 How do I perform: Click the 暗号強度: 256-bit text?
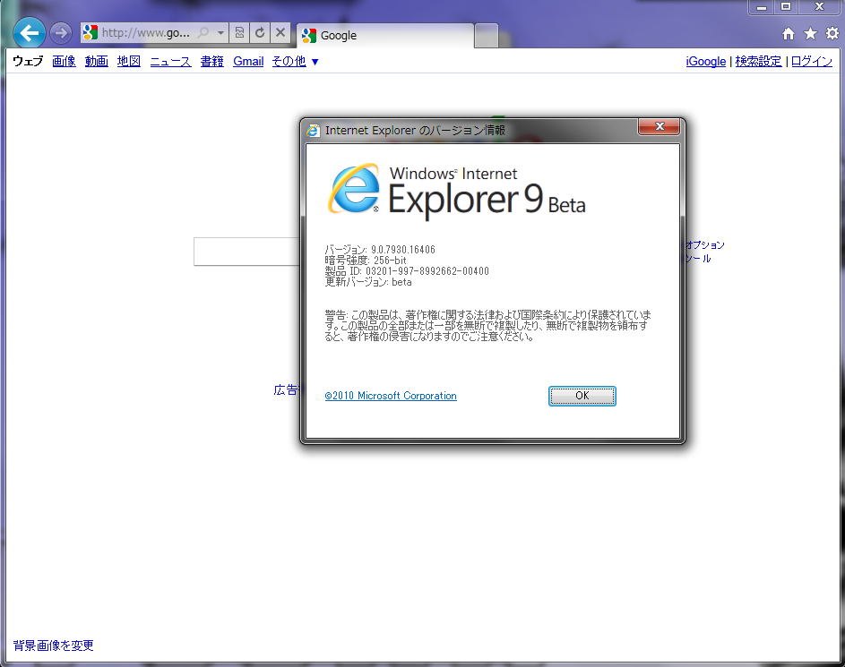(x=366, y=260)
